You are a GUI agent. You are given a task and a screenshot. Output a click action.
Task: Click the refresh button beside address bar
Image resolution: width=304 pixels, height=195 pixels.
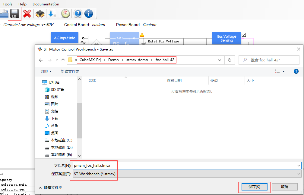point(230,60)
